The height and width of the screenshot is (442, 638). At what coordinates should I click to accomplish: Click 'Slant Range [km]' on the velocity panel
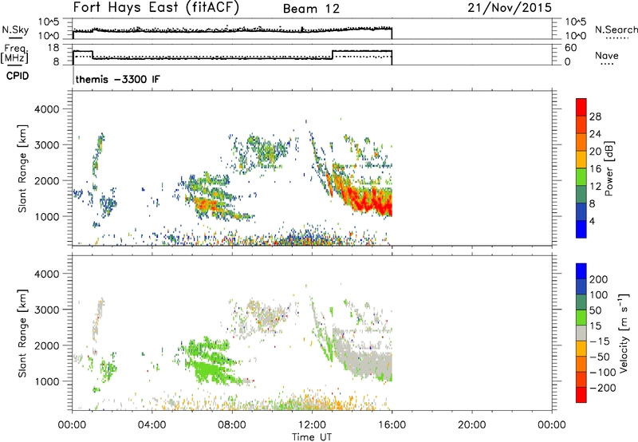[x=22, y=333]
